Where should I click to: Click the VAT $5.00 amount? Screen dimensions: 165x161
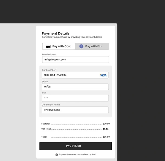point(106,129)
